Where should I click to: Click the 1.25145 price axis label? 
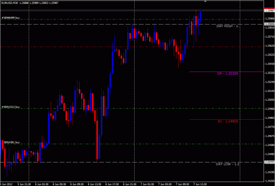[270, 91]
